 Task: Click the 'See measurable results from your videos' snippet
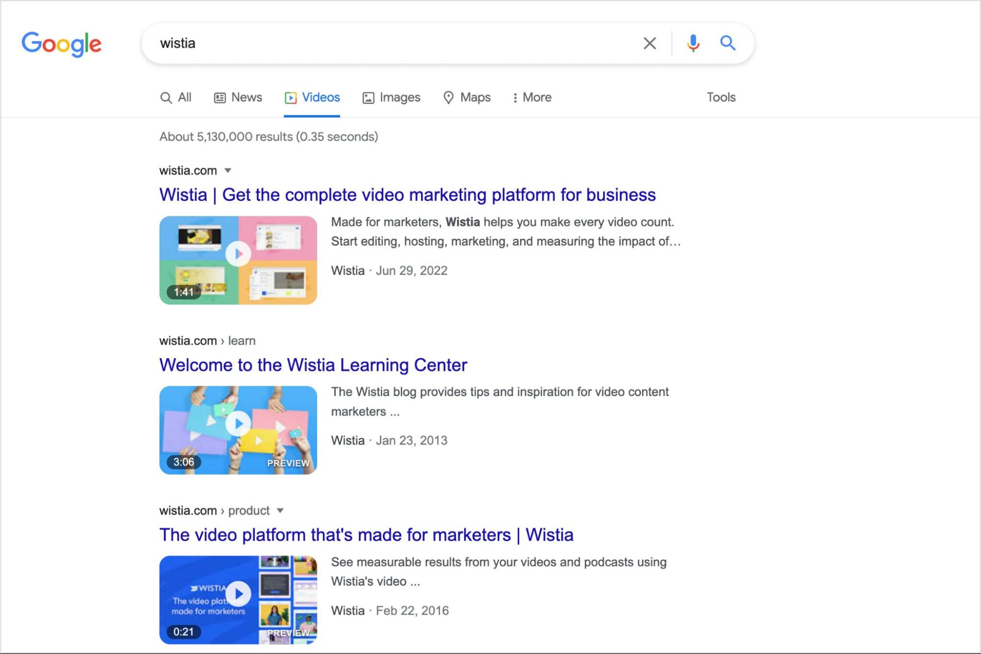coord(499,572)
